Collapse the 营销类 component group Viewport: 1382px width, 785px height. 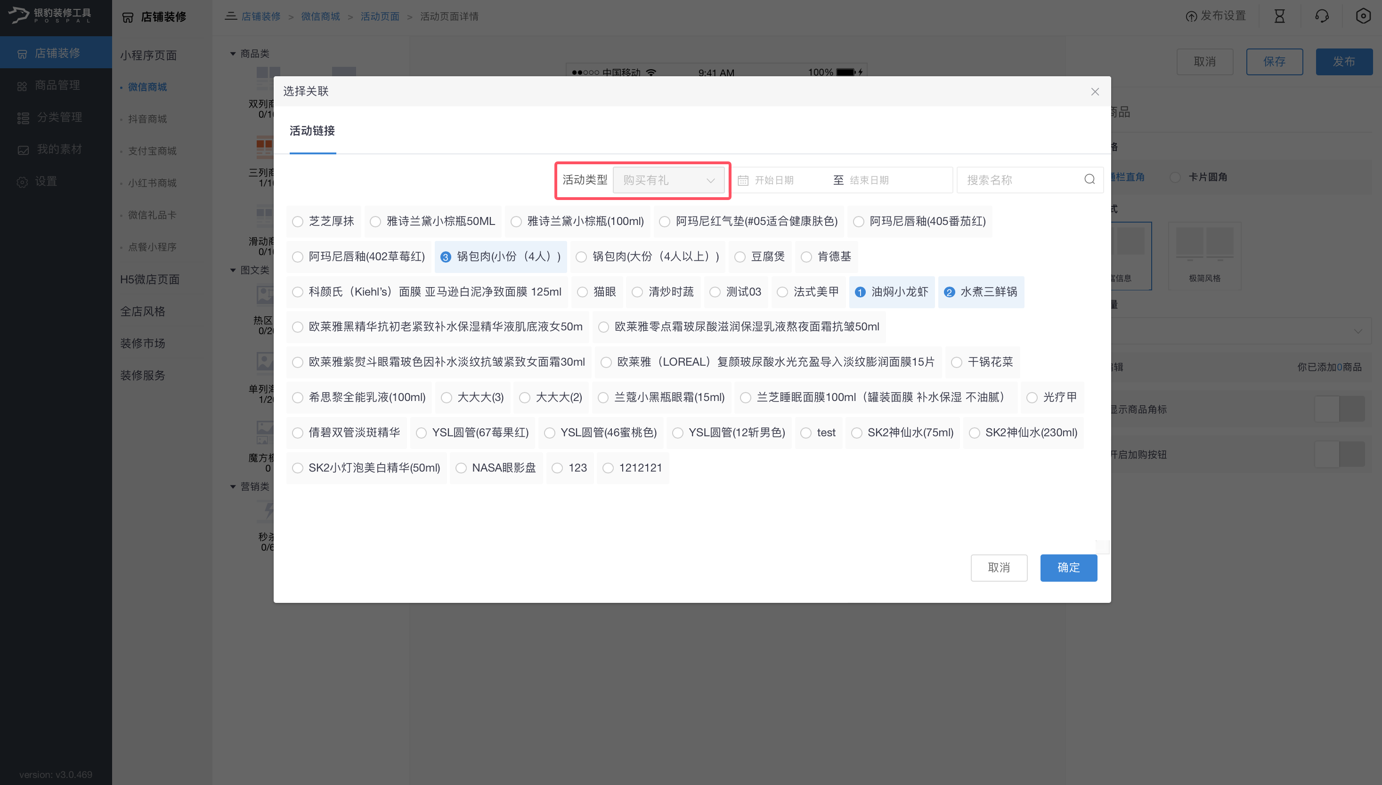click(233, 487)
